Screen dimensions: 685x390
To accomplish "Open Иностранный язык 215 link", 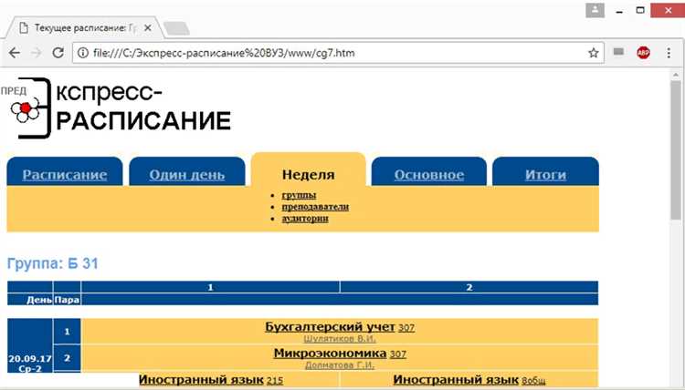I will click(x=211, y=380).
